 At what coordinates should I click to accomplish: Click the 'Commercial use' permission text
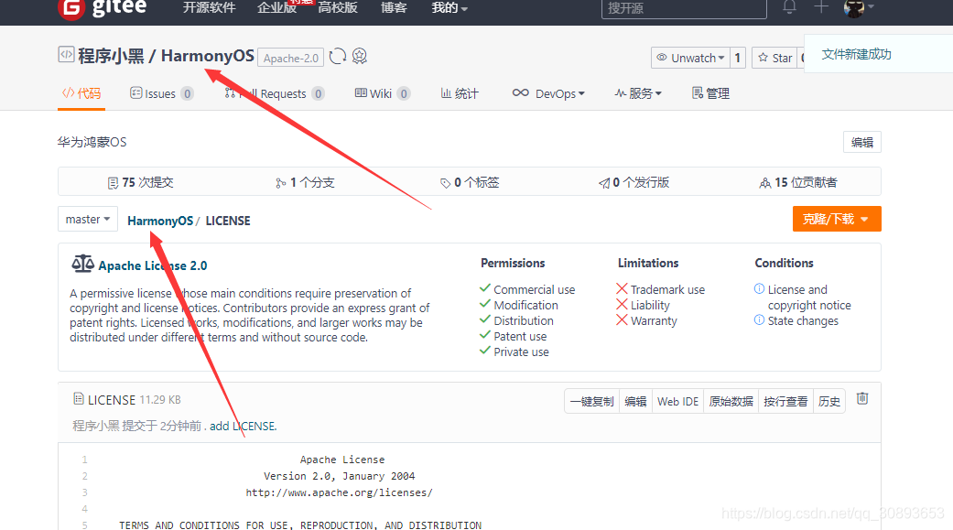tap(535, 290)
